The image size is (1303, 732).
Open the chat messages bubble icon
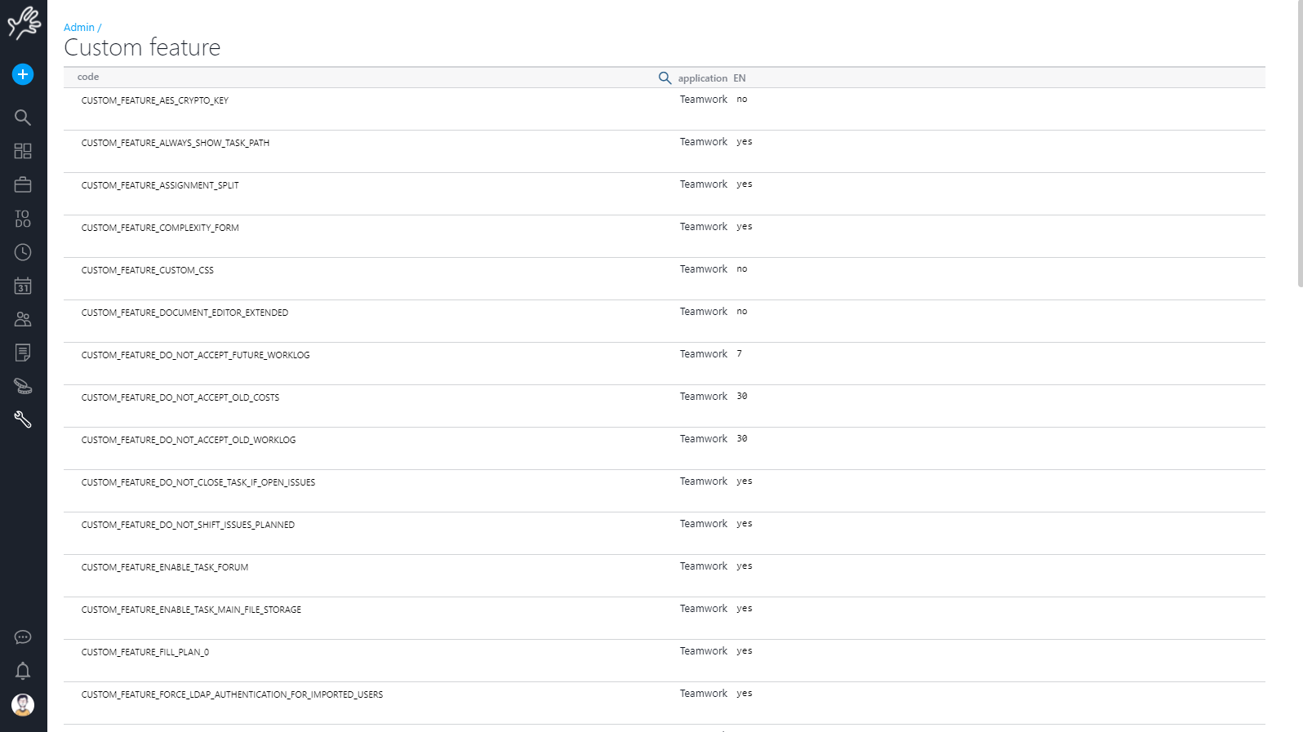(23, 637)
